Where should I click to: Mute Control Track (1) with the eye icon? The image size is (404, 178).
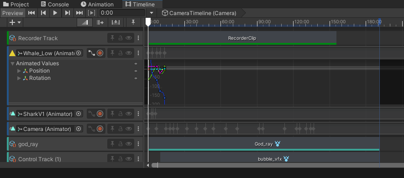(129, 159)
